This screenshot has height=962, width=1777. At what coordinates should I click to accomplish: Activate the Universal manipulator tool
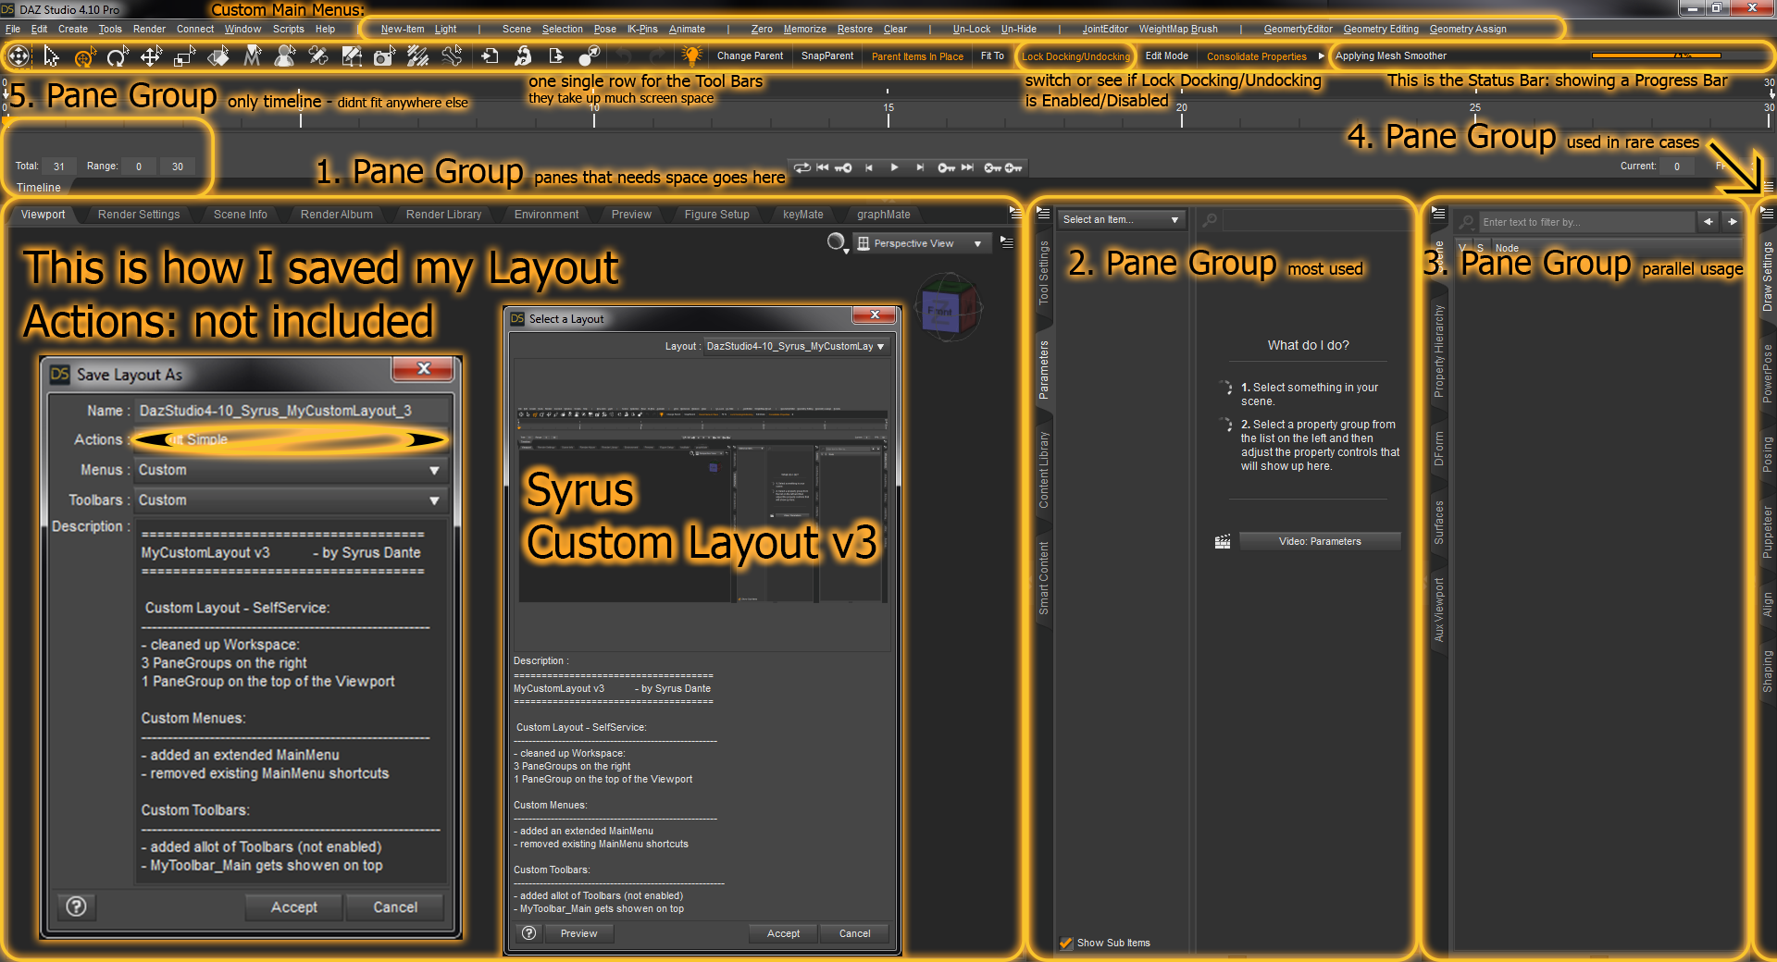tap(84, 57)
